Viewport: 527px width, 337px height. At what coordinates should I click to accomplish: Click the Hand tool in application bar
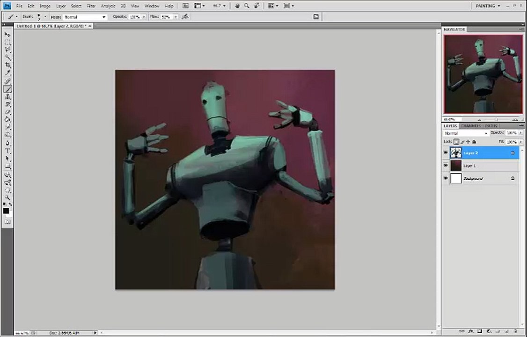[237, 6]
